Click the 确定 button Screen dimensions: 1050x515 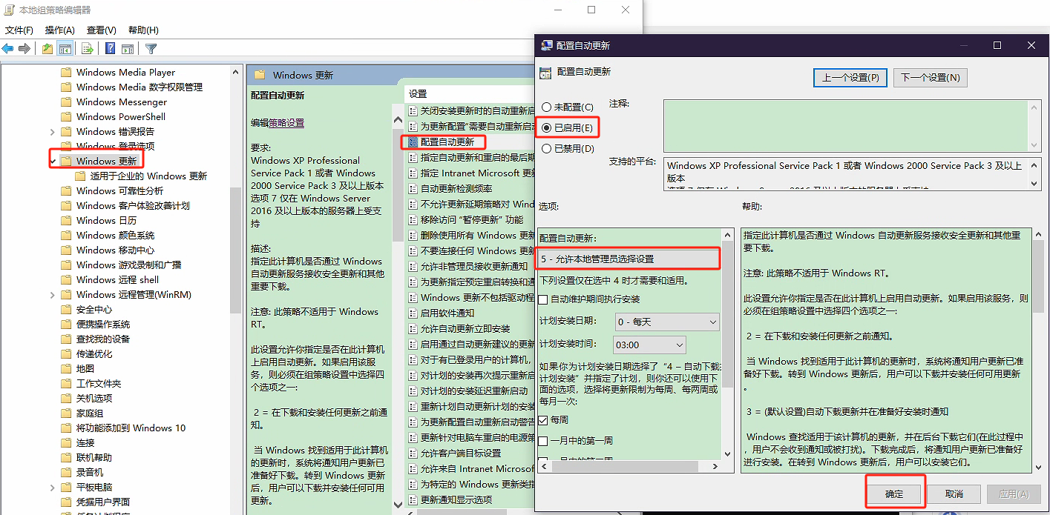[x=894, y=494]
